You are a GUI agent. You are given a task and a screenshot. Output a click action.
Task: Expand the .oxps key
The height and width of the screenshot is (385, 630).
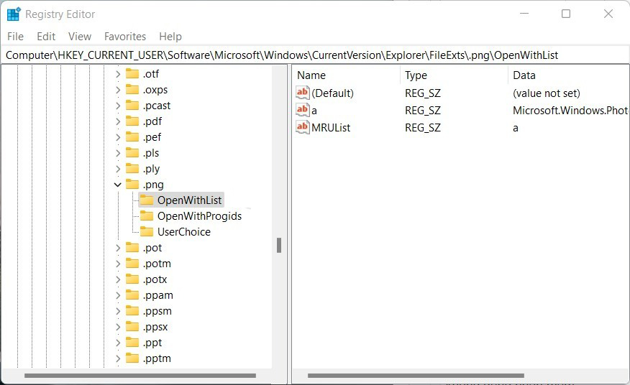pos(118,90)
